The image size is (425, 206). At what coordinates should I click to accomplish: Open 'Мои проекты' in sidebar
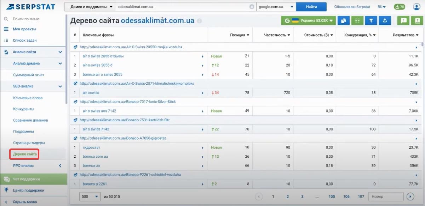(24, 29)
